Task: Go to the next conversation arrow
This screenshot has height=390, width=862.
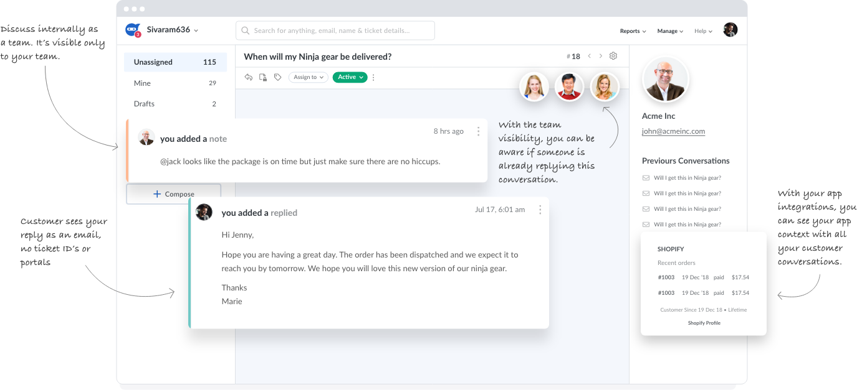Action: (x=601, y=56)
